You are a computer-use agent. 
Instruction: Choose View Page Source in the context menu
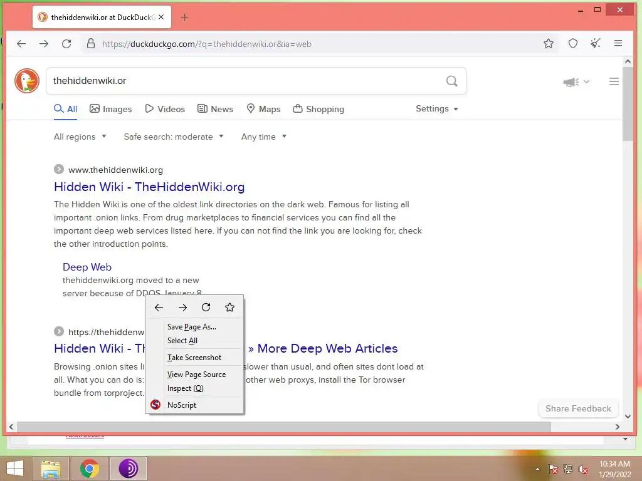[196, 375]
